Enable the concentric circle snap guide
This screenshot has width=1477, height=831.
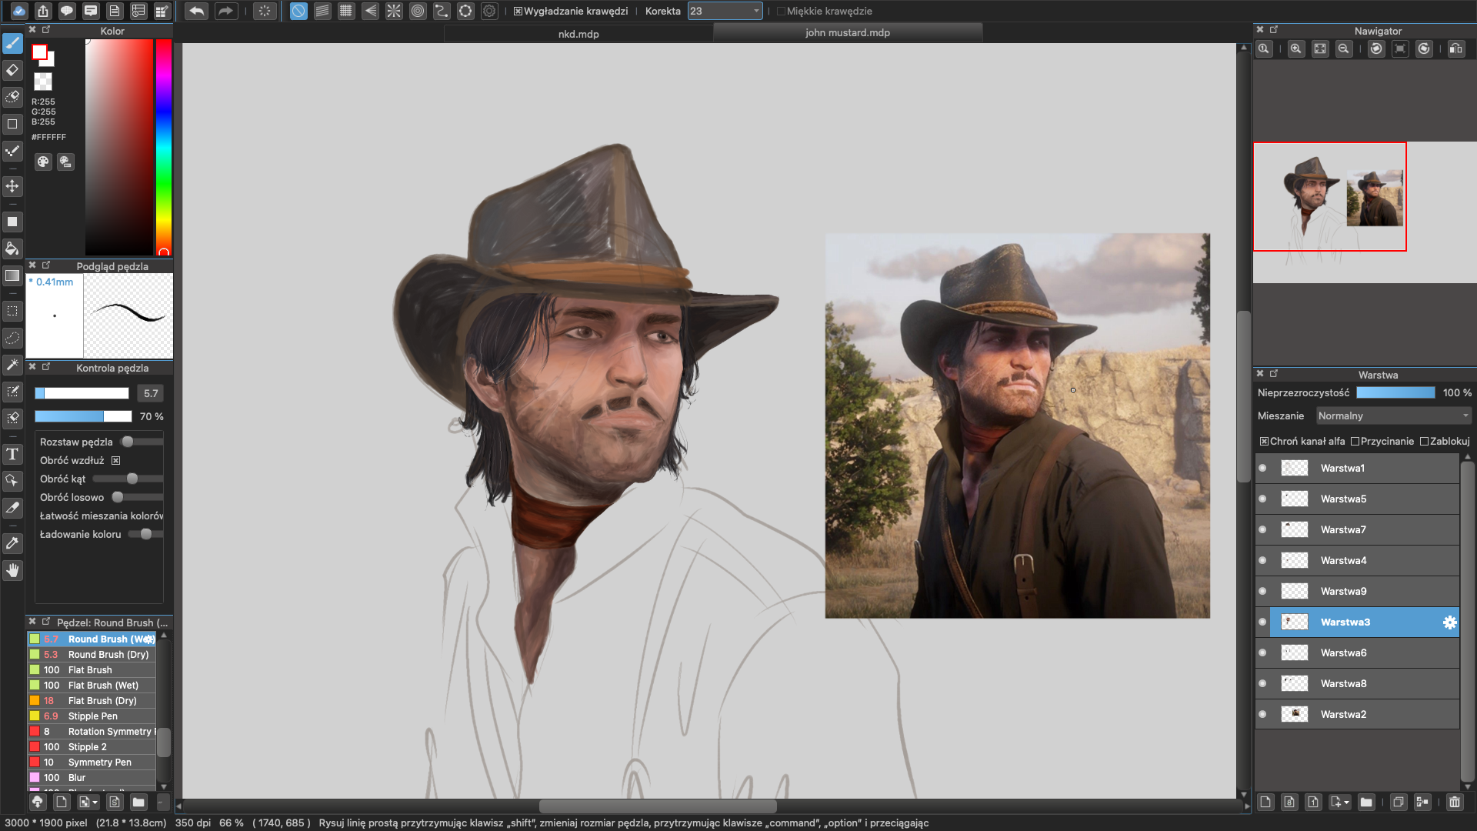coord(418,11)
